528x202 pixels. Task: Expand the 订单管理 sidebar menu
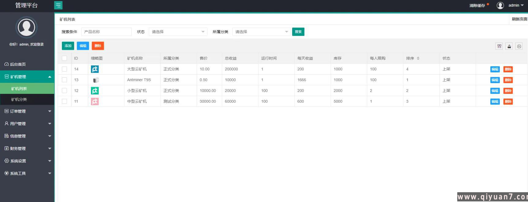27,111
